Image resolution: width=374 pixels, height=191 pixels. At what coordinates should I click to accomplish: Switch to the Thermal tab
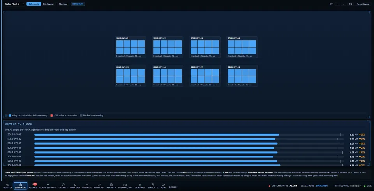point(63,4)
